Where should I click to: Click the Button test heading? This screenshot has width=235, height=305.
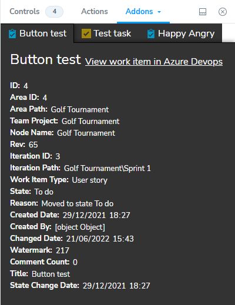pyautogui.click(x=45, y=59)
